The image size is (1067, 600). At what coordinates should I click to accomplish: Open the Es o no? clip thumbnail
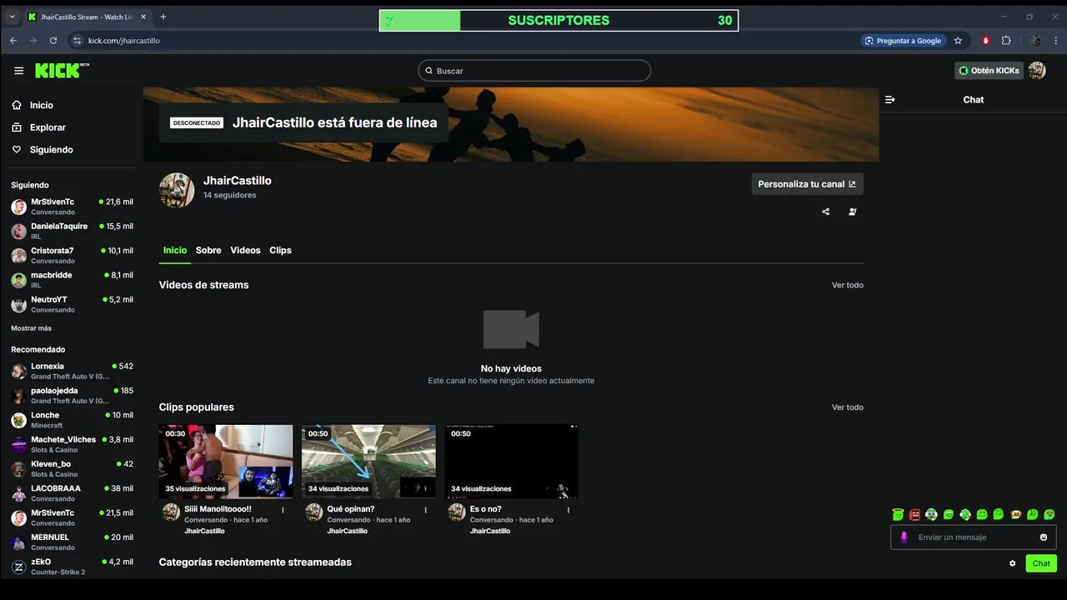(x=511, y=462)
